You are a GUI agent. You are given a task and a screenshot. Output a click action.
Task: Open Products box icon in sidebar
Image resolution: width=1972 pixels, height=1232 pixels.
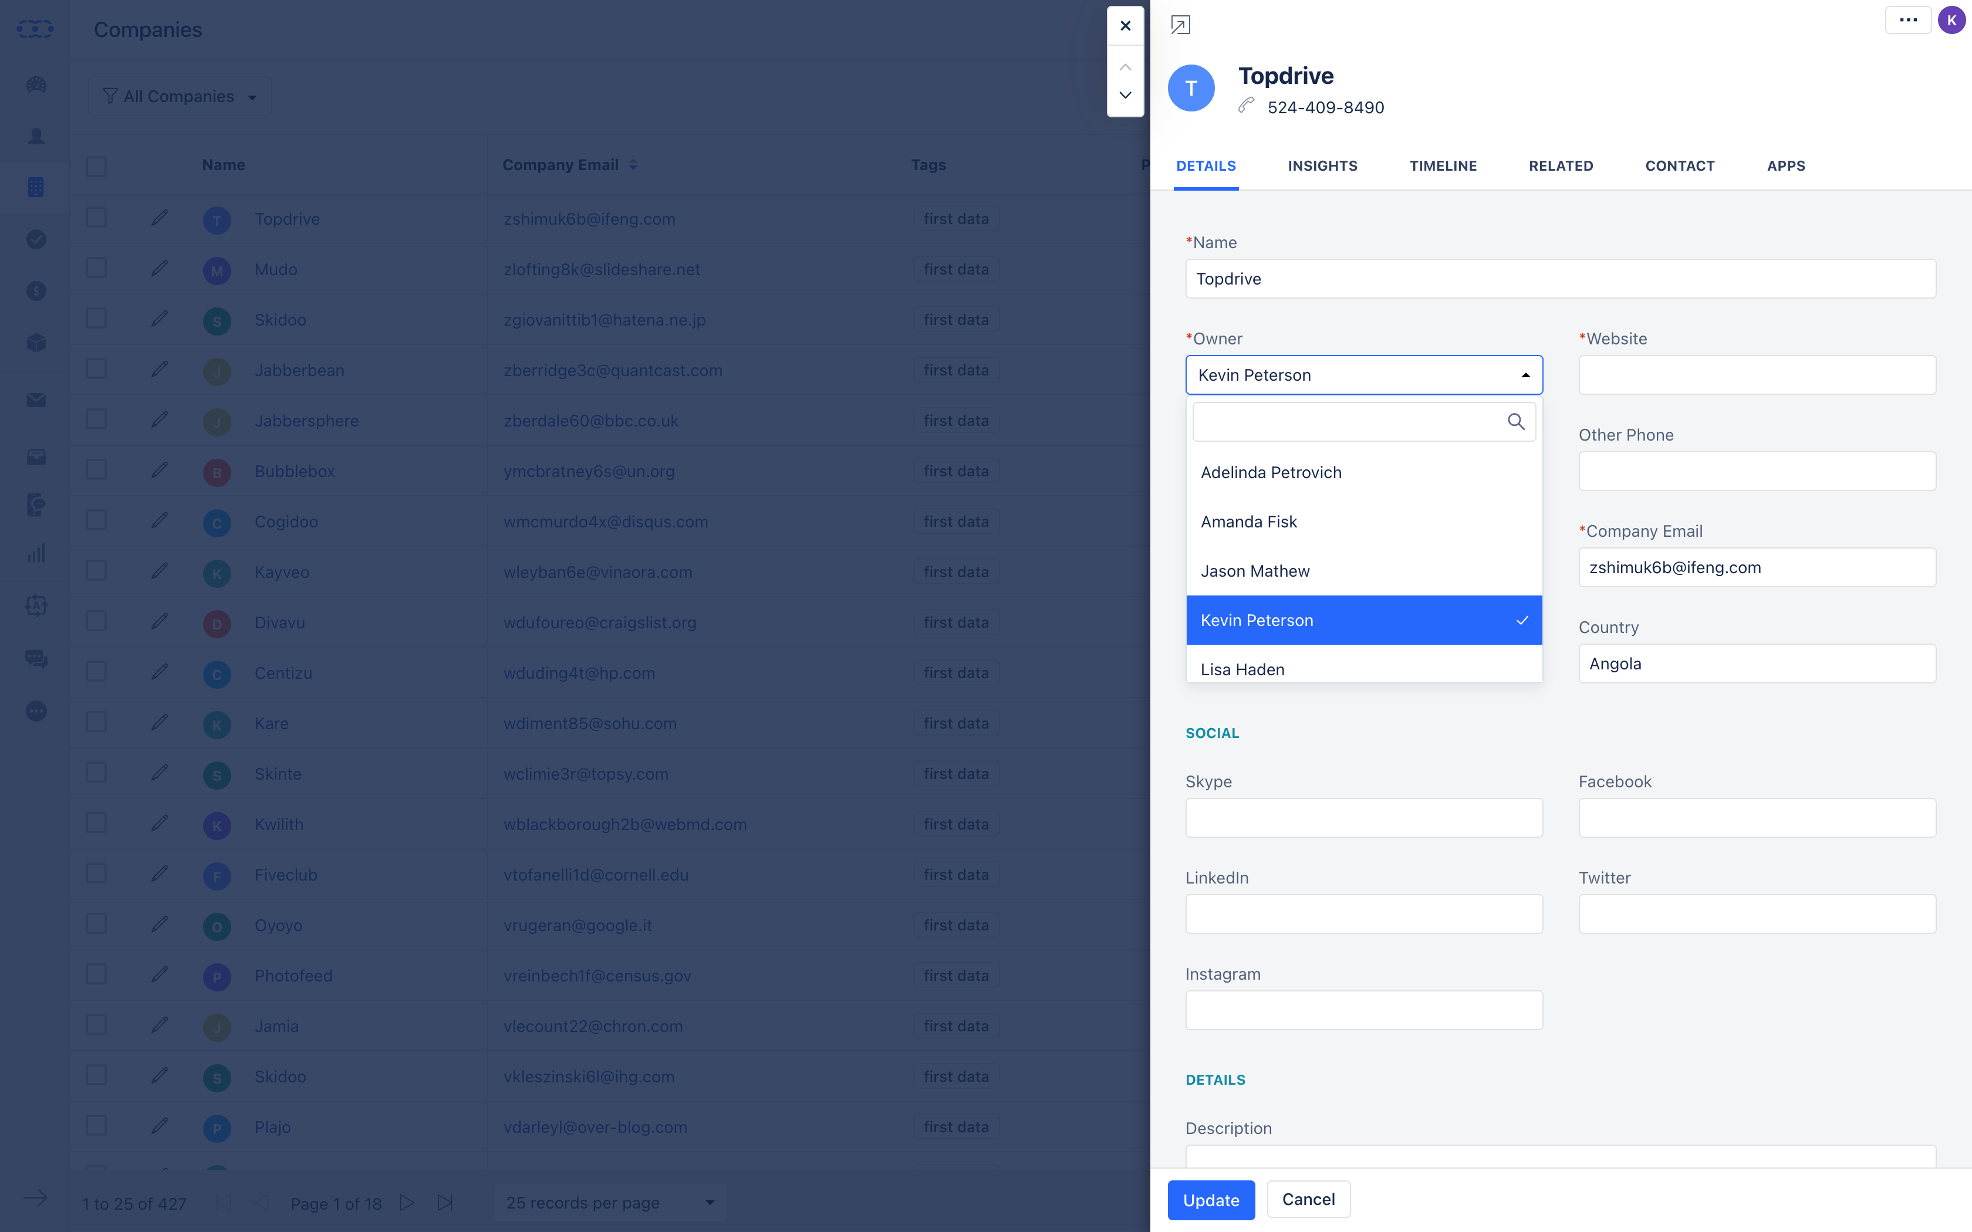coord(36,342)
